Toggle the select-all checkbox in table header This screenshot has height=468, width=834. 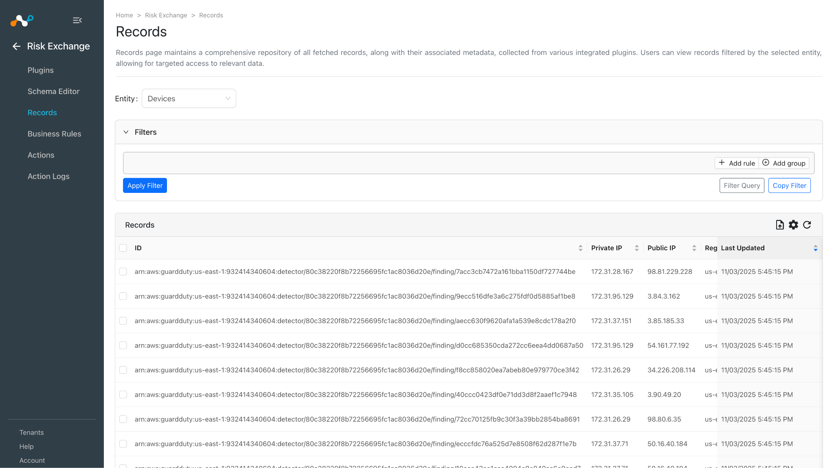123,248
